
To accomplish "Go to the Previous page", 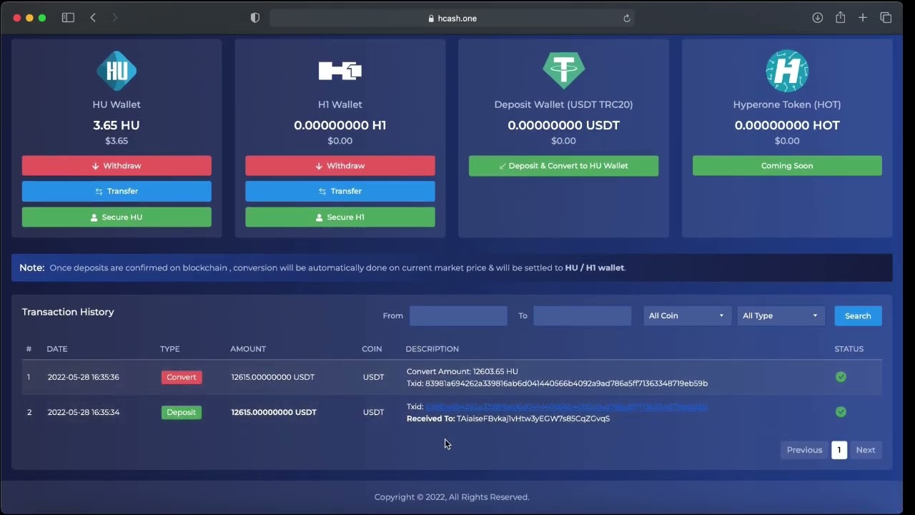I will tap(804, 450).
